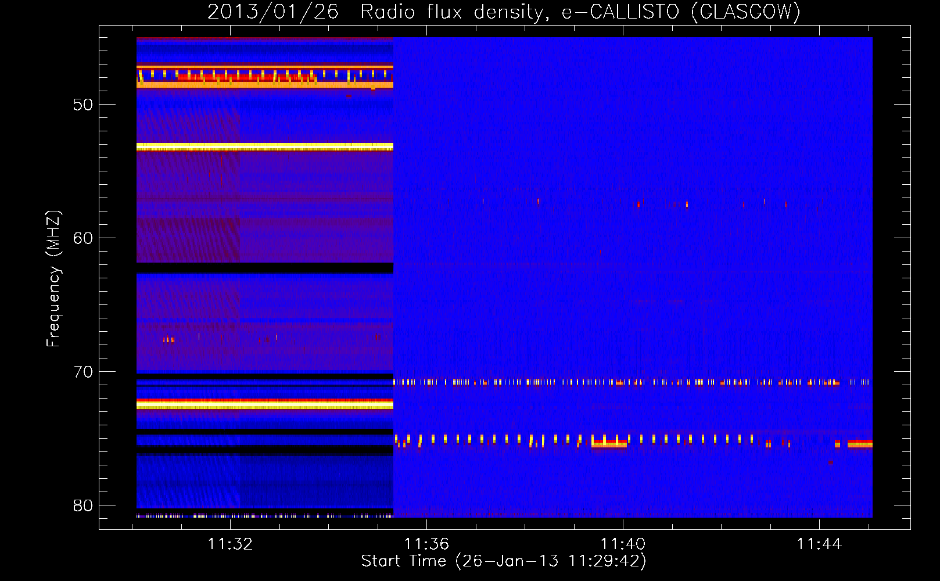Click the 11:44 time tick label

(x=819, y=544)
